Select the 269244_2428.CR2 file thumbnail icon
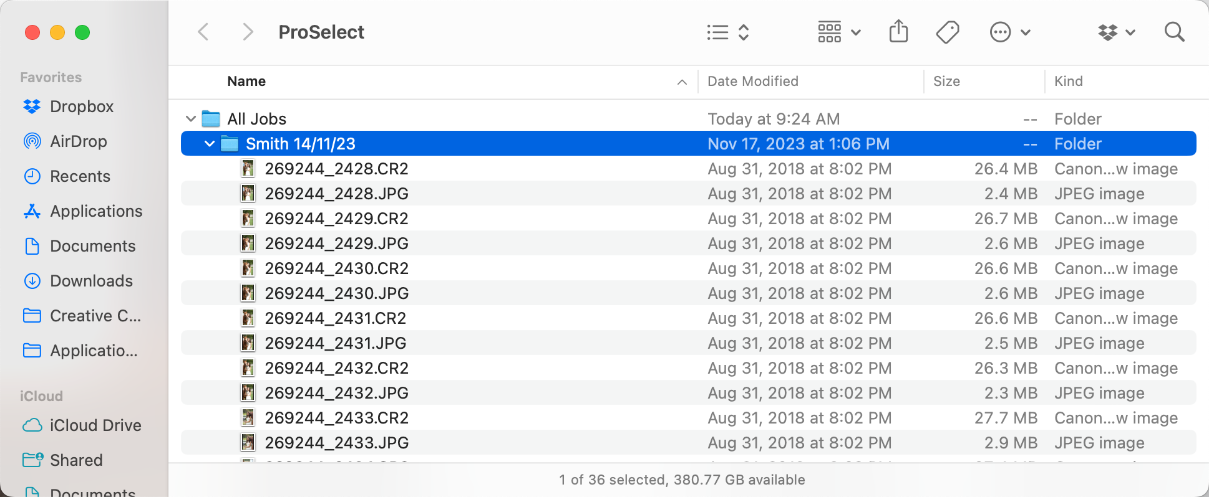 (248, 169)
